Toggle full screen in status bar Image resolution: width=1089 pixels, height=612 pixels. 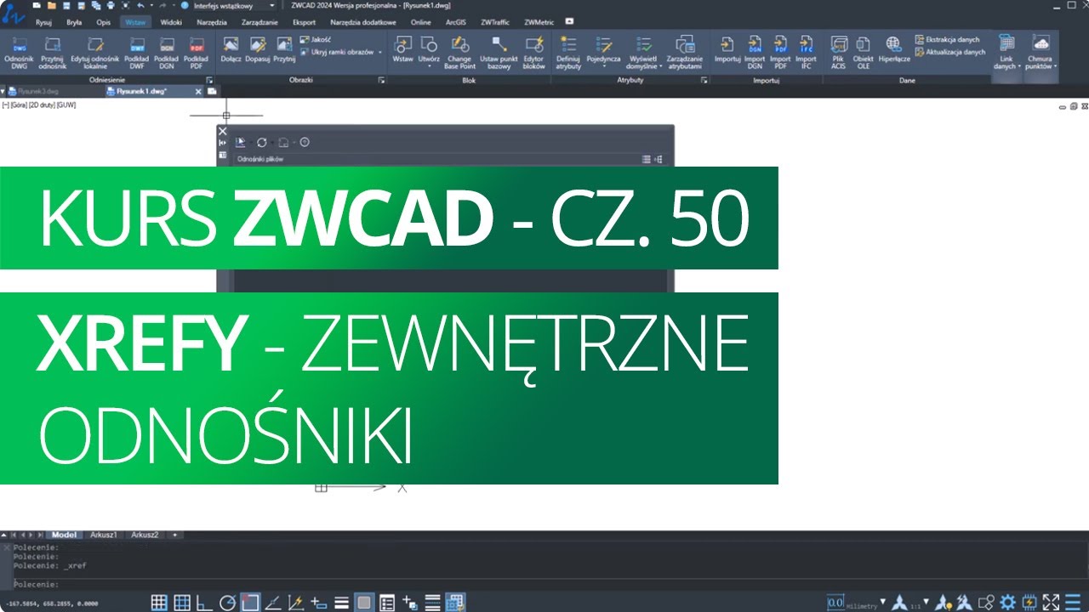tap(1052, 603)
